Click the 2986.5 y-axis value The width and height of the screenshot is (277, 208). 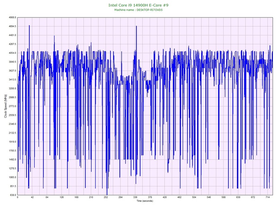(12, 97)
